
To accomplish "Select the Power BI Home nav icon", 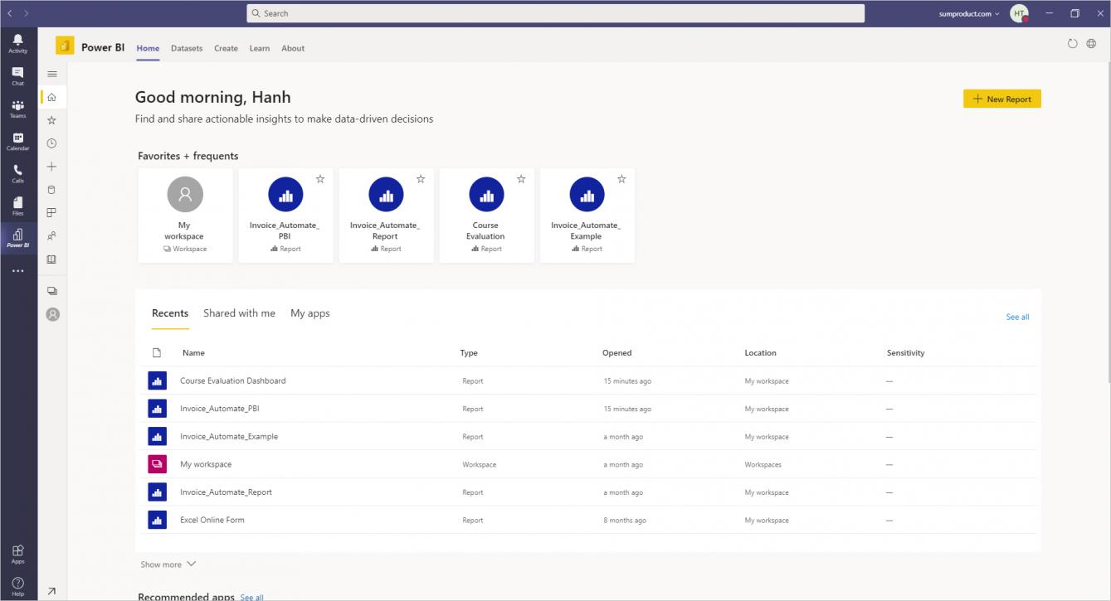I will pos(52,97).
